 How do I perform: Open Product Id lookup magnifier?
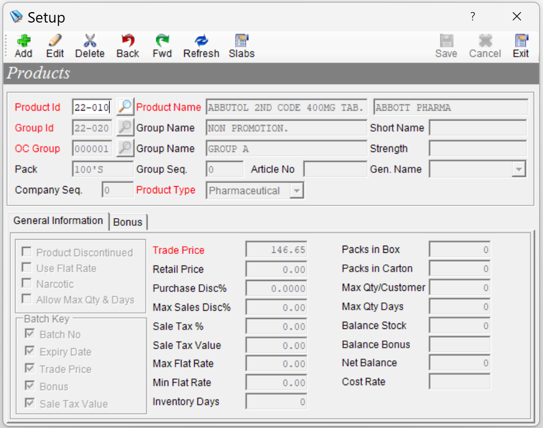[x=125, y=106]
